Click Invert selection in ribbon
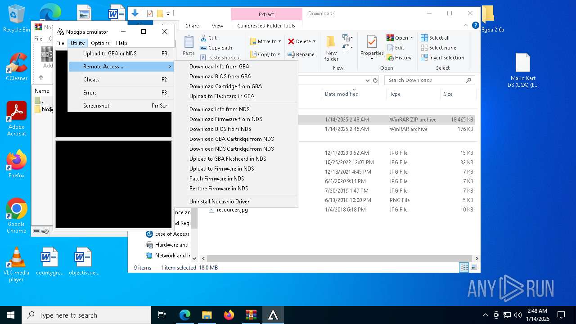The image size is (576, 324). pos(442,58)
